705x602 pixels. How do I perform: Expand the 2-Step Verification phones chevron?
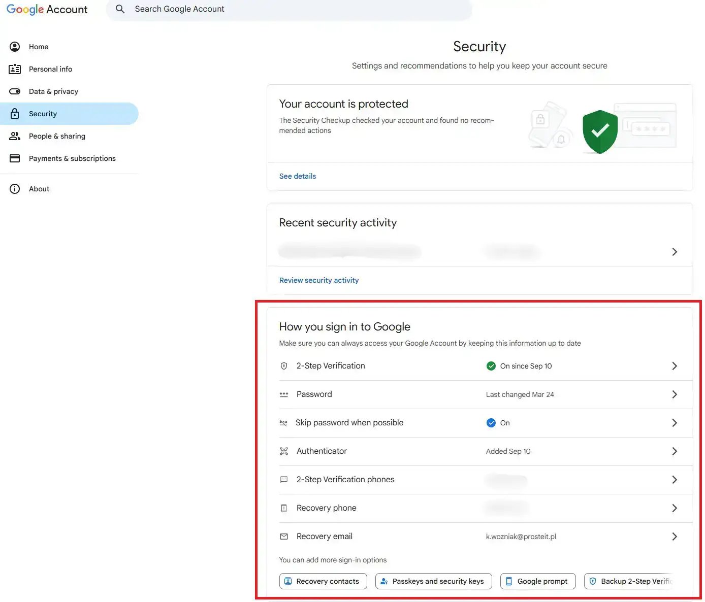pos(674,480)
